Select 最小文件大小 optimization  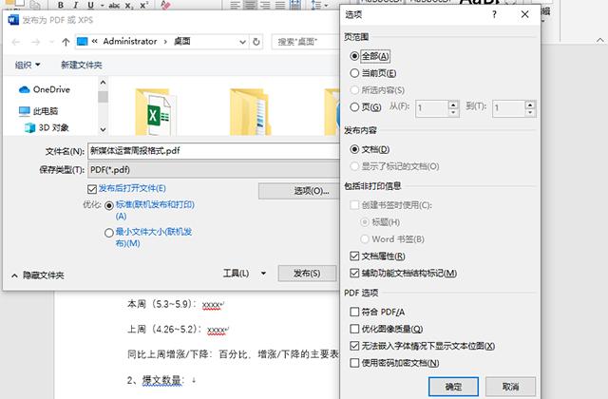tap(109, 233)
